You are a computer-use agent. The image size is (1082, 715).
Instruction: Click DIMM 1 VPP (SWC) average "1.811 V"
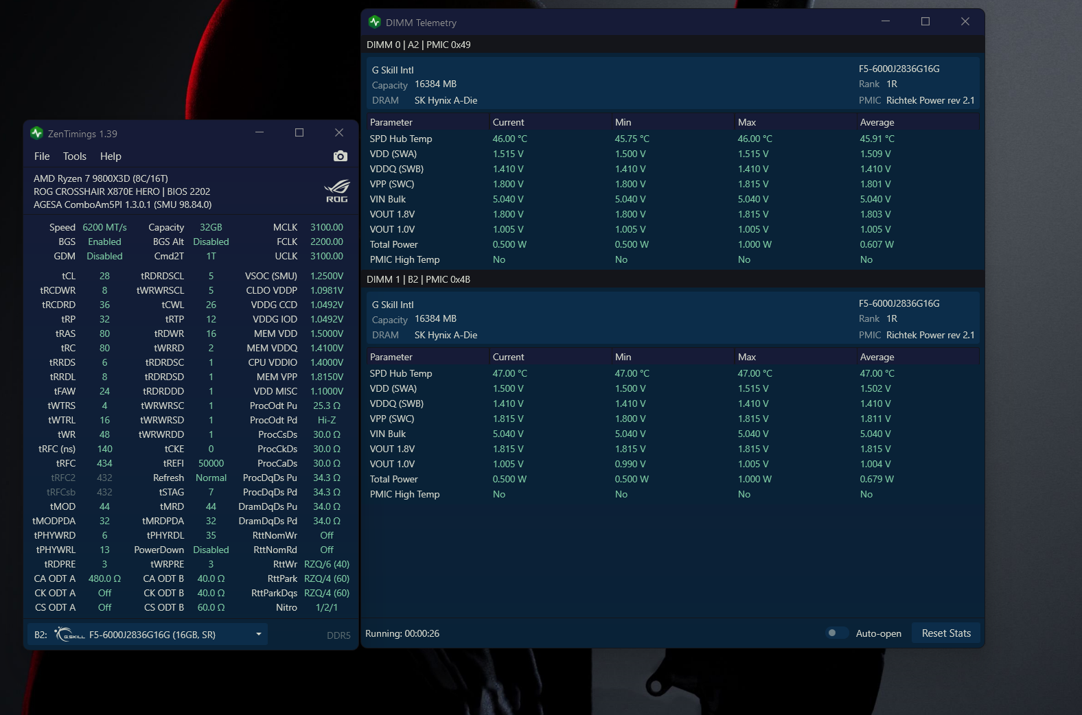(x=875, y=419)
